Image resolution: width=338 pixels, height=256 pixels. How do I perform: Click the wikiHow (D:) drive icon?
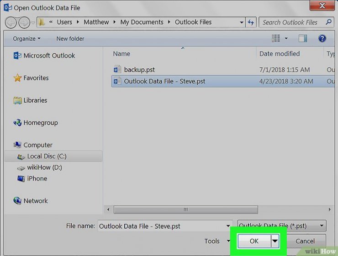21,168
